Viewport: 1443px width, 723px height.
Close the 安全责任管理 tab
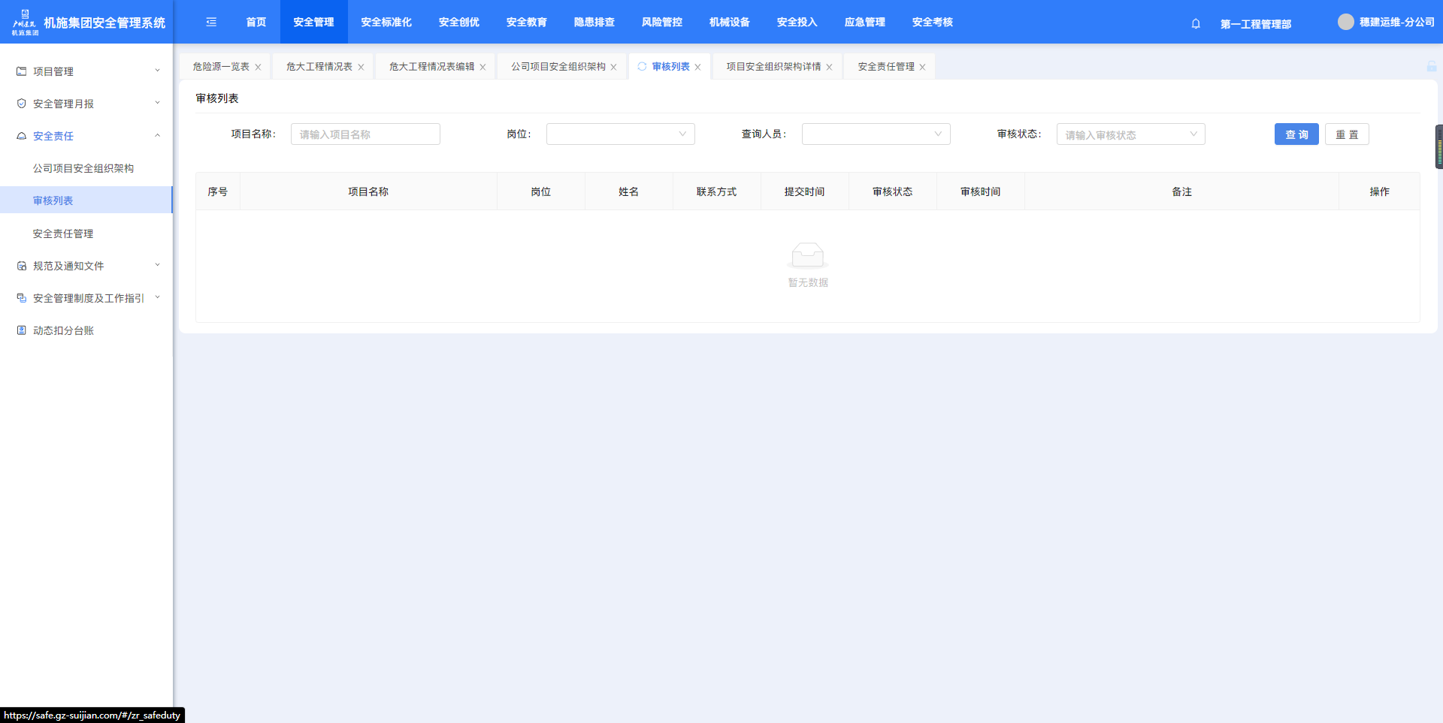pos(922,68)
